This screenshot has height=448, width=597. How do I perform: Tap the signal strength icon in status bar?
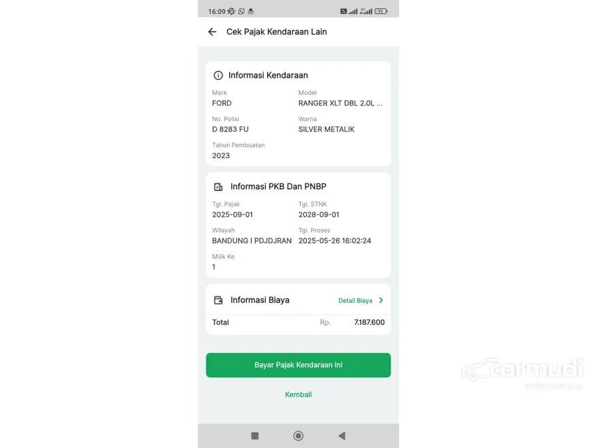(353, 11)
